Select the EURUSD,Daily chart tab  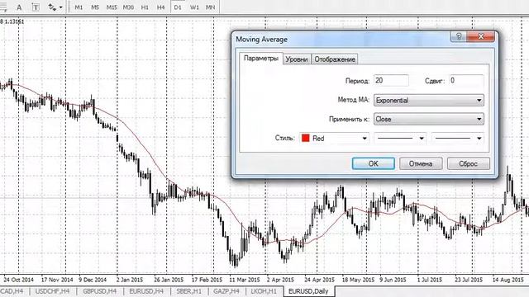tap(308, 291)
